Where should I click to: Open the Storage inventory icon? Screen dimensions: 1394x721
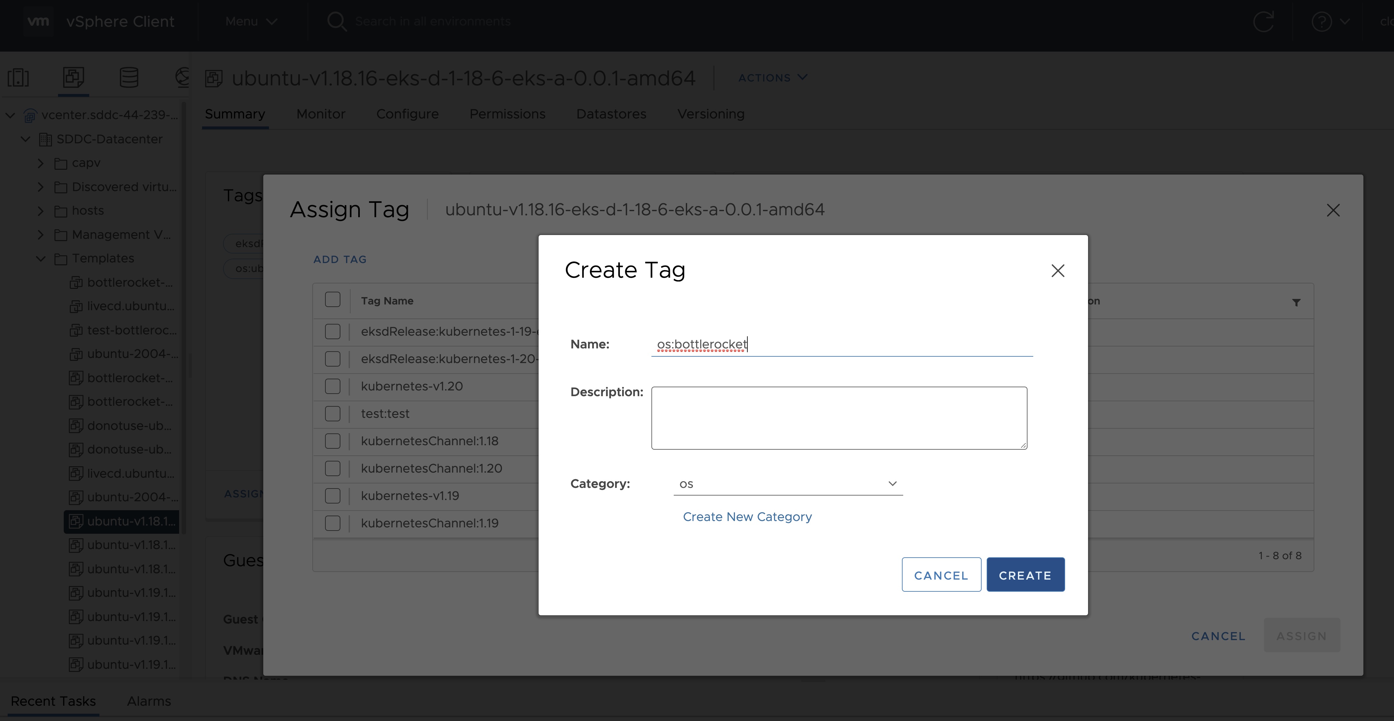tap(129, 77)
